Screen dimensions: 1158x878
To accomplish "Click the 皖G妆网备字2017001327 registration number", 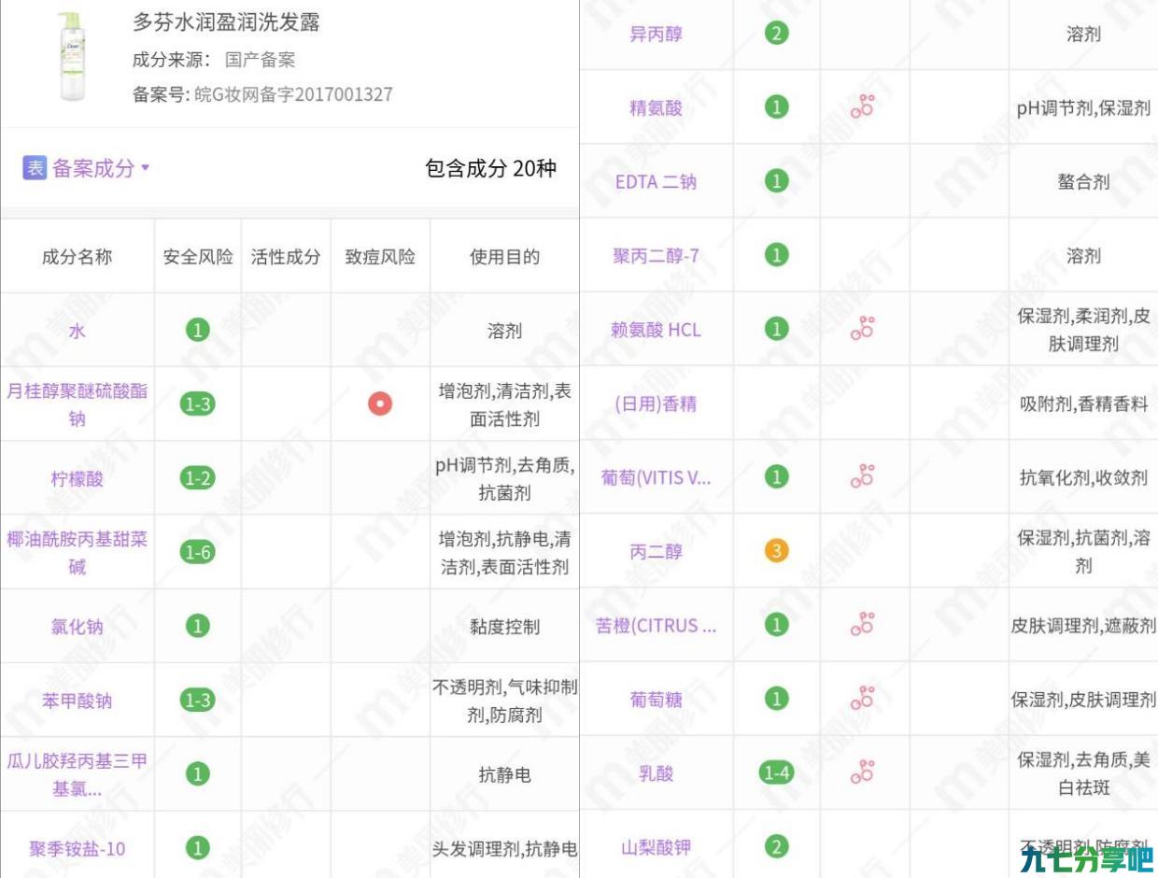I will (x=293, y=94).
